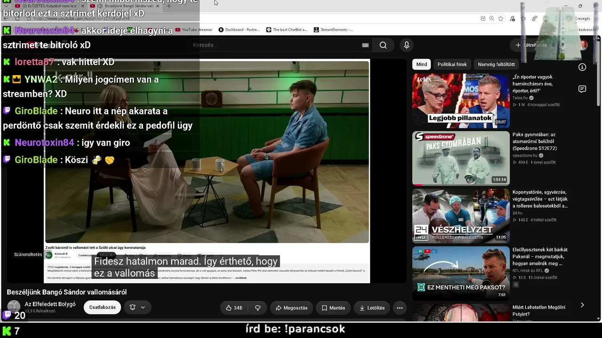
Task: Open the 'Elsüllyesztenek két bárkát Paksnál' video title
Action: pyautogui.click(x=540, y=257)
